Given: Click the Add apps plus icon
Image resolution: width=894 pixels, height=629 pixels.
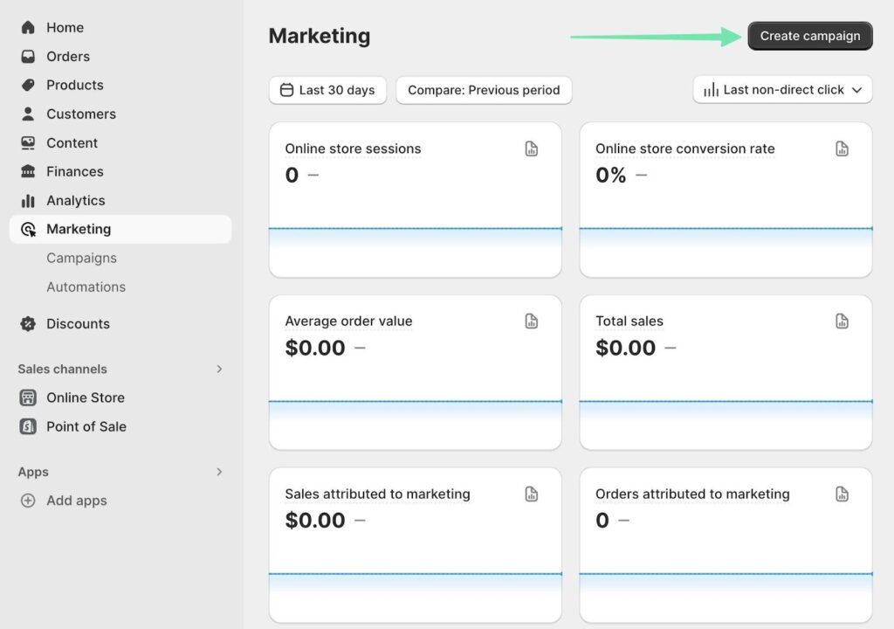Looking at the screenshot, I should 28,501.
